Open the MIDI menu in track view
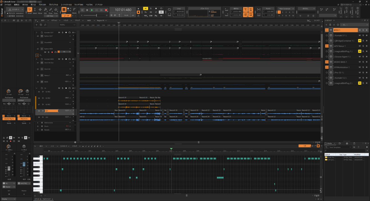The image size is (370, 201). [89, 20]
